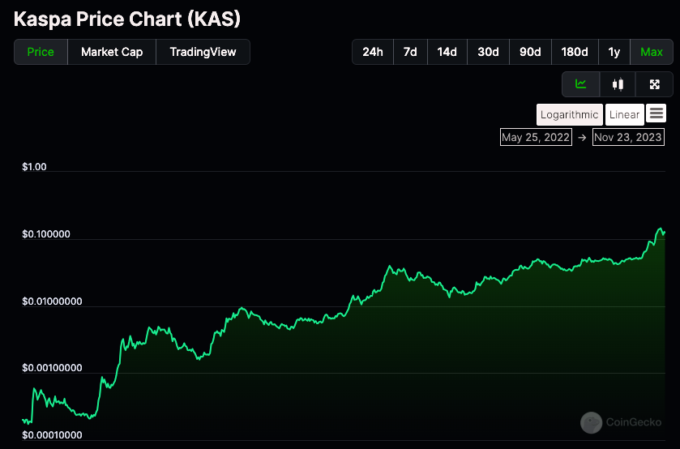
Task: Click the $0.00100000 axis label
Action: (52, 368)
